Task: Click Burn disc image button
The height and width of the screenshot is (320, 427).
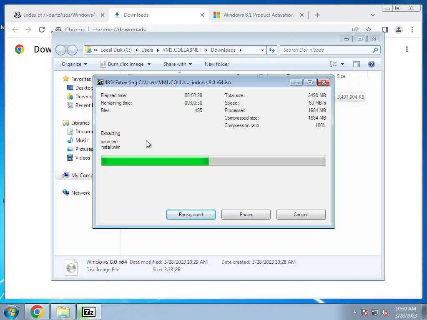Action: [123, 64]
